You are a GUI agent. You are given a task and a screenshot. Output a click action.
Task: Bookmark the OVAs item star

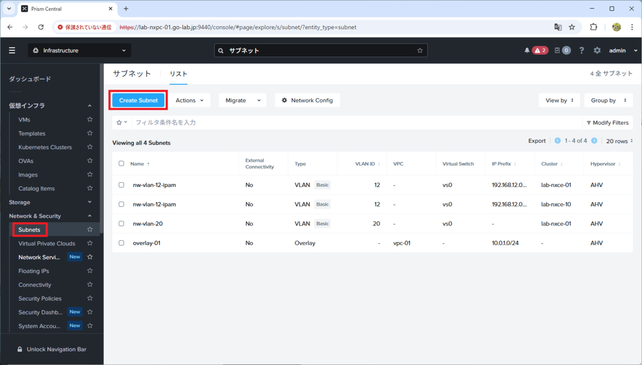[90, 161]
